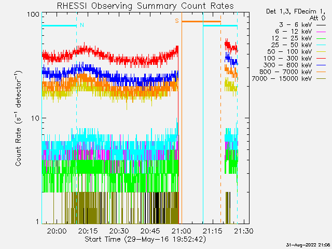The width and height of the screenshot is (332, 249).
Task: Click the 20:30 time axis tick label
Action: (x=119, y=231)
